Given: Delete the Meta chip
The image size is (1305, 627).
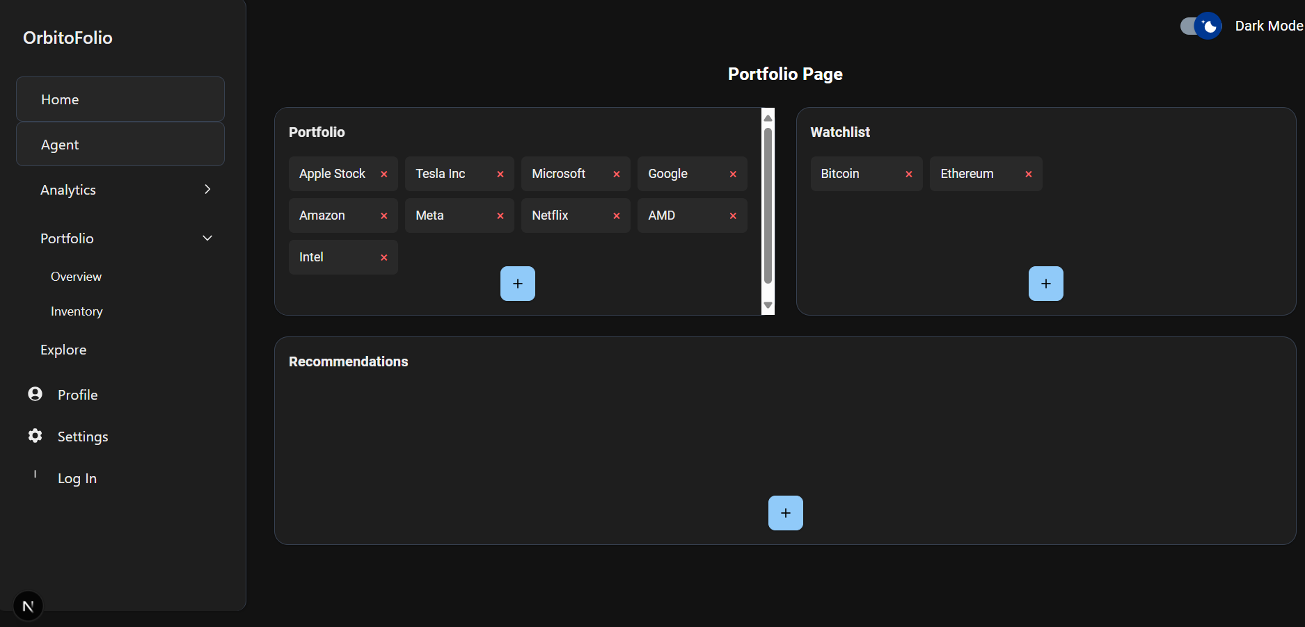Looking at the screenshot, I should coord(500,216).
